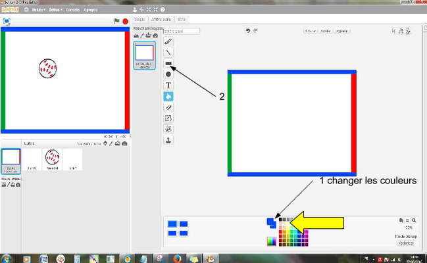
Task: Select the Baseball sprite
Action: (x=52, y=160)
